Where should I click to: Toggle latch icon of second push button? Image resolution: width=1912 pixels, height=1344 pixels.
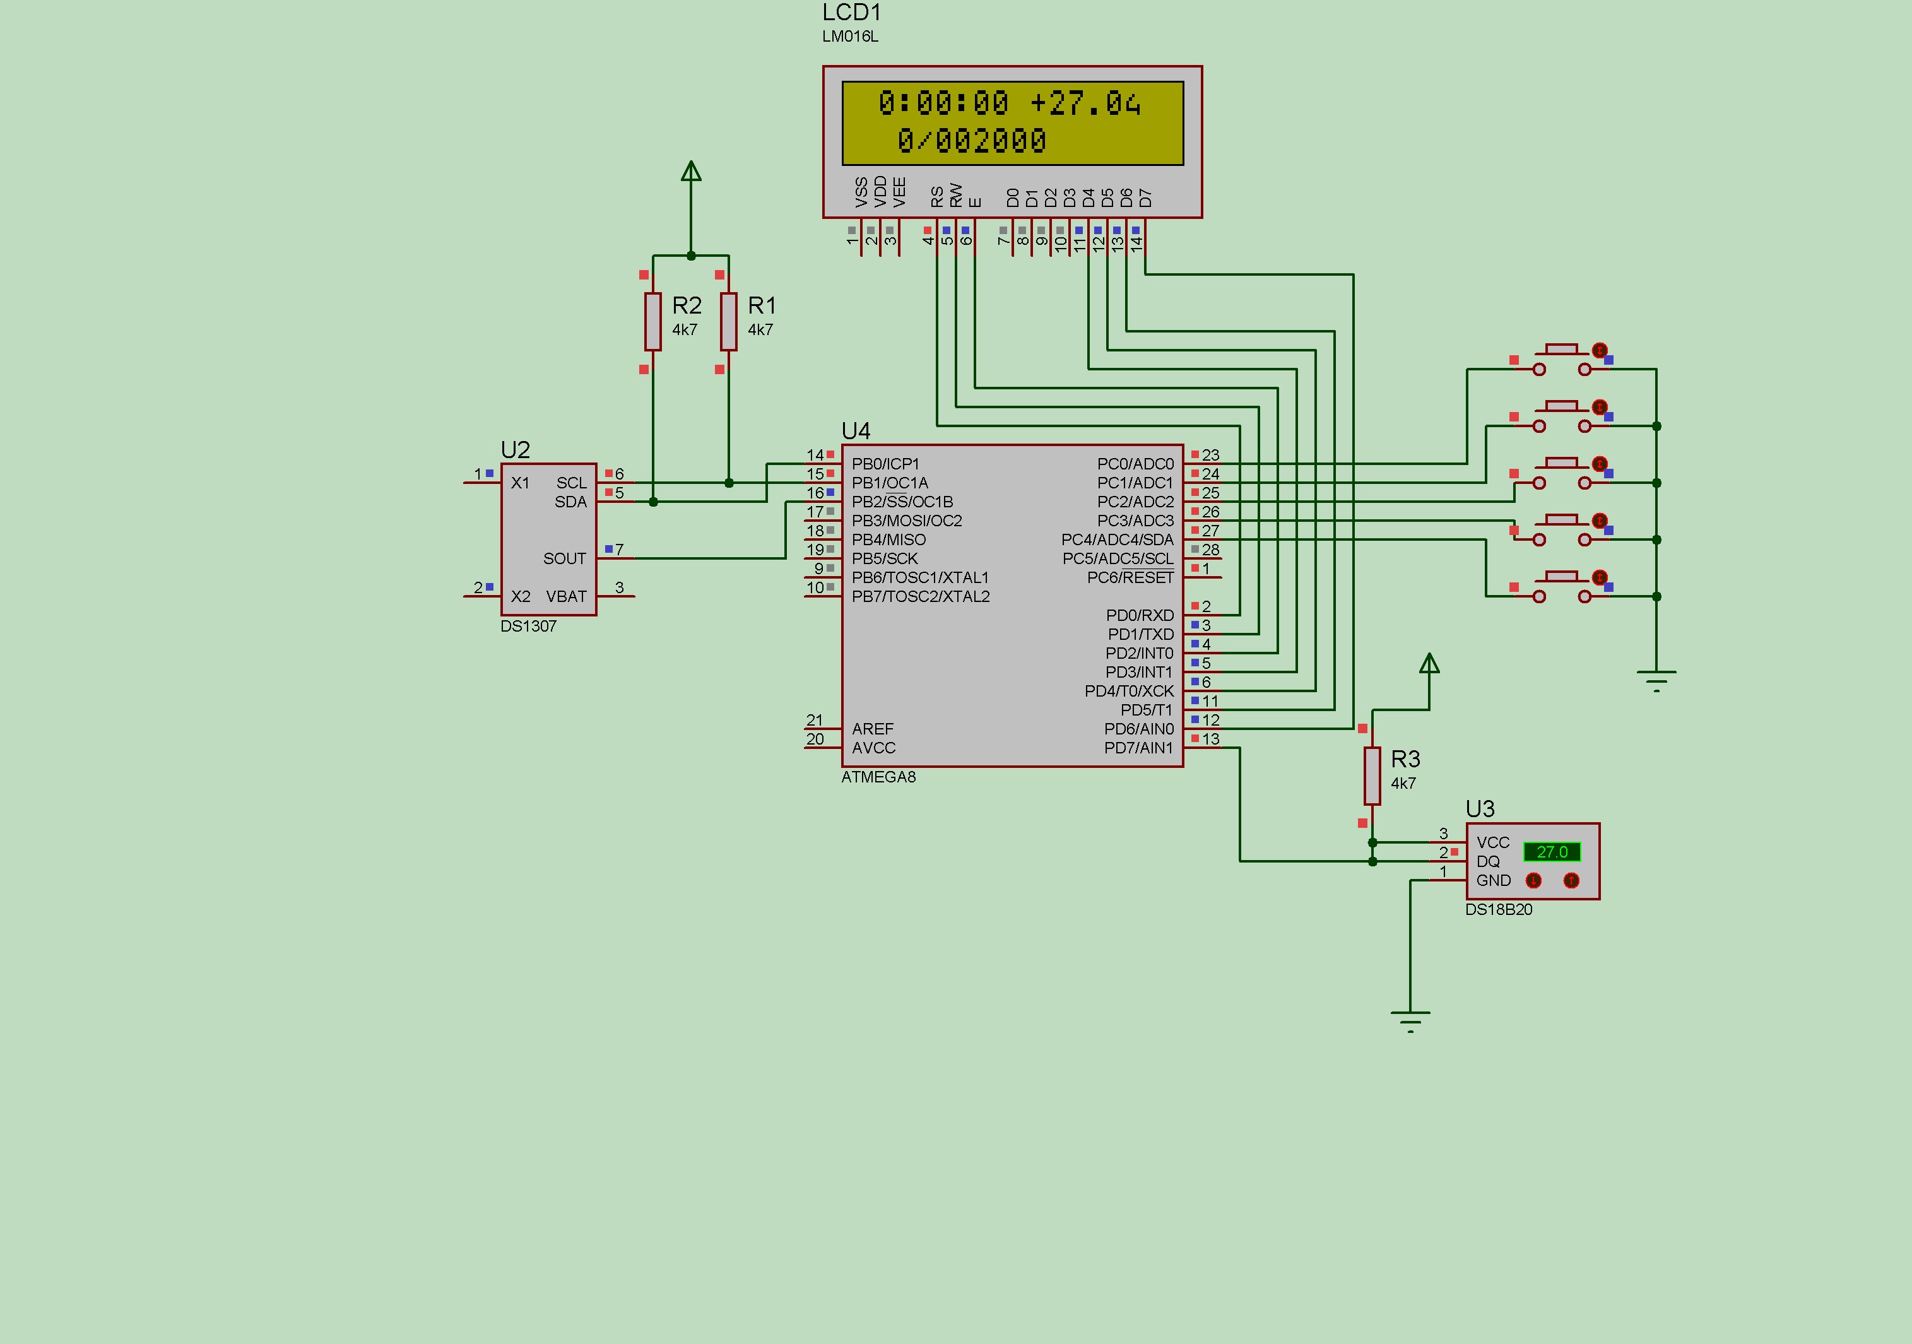point(1600,406)
